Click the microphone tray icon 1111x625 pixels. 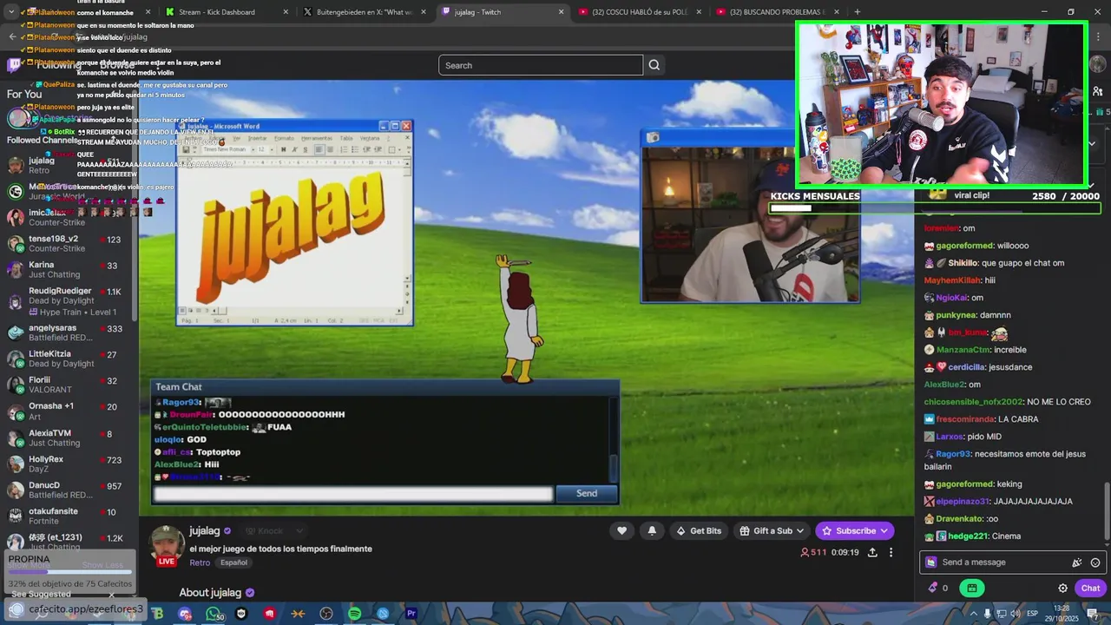click(987, 614)
